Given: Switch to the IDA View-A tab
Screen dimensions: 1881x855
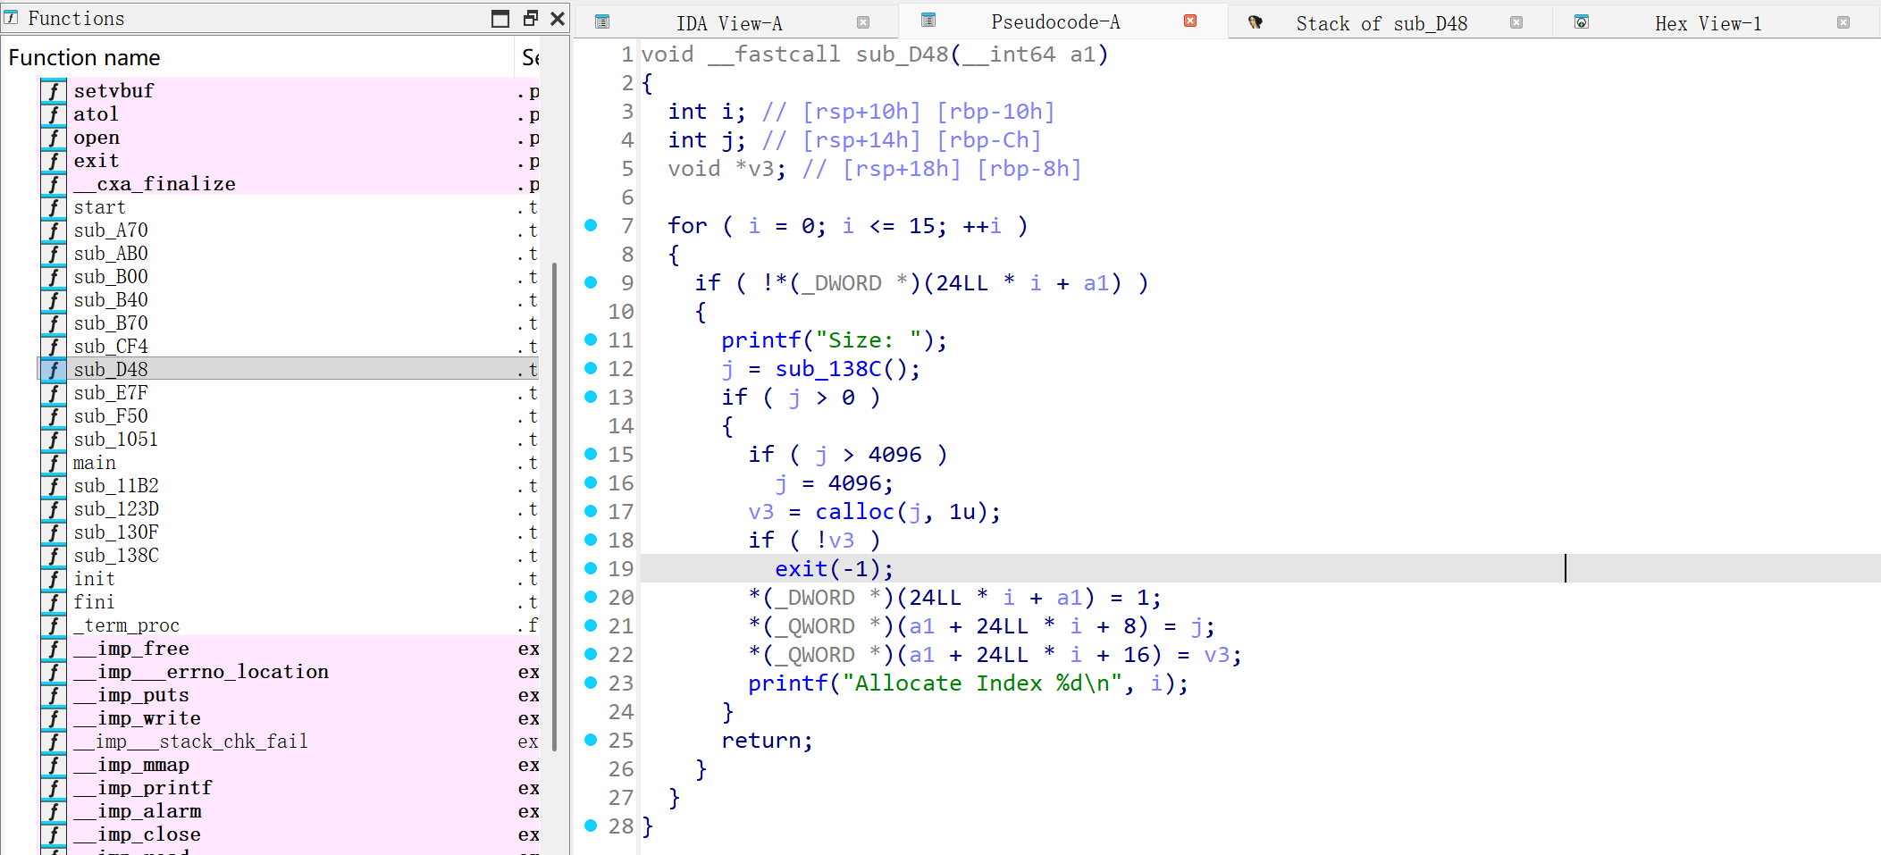Looking at the screenshot, I should point(728,23).
